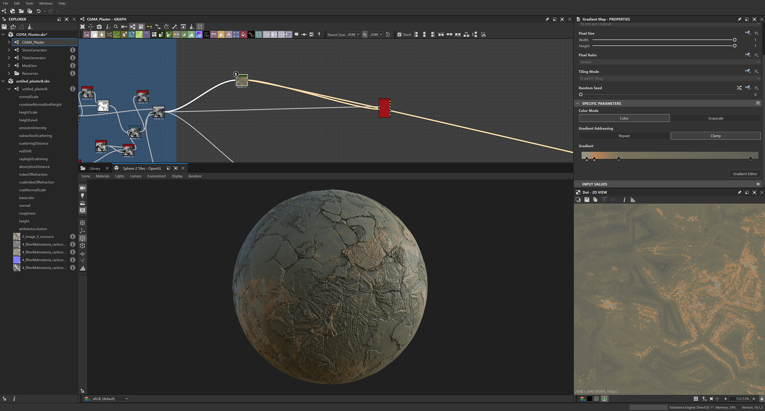Open the Tools menu
The image size is (765, 411).
(x=29, y=3)
